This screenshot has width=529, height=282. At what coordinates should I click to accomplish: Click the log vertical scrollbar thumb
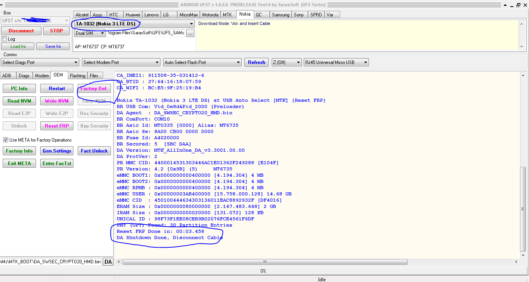[523, 209]
